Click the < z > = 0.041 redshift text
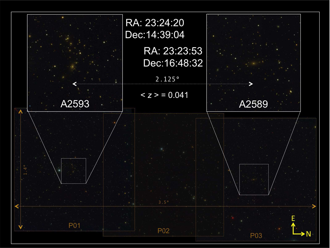Screen dimensions: 330x248 [164, 95]
